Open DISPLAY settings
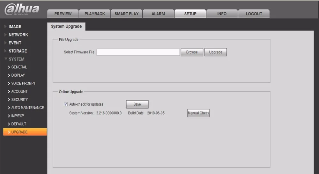 coord(18,75)
